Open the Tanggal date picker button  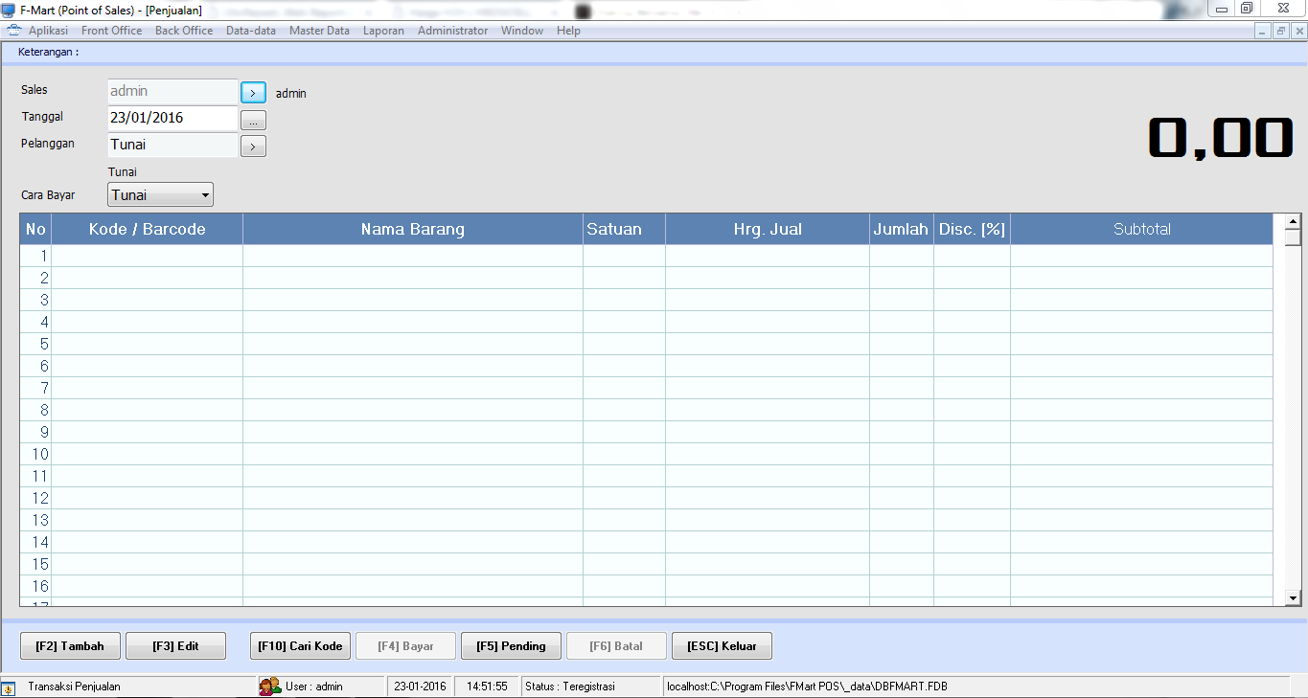point(253,121)
